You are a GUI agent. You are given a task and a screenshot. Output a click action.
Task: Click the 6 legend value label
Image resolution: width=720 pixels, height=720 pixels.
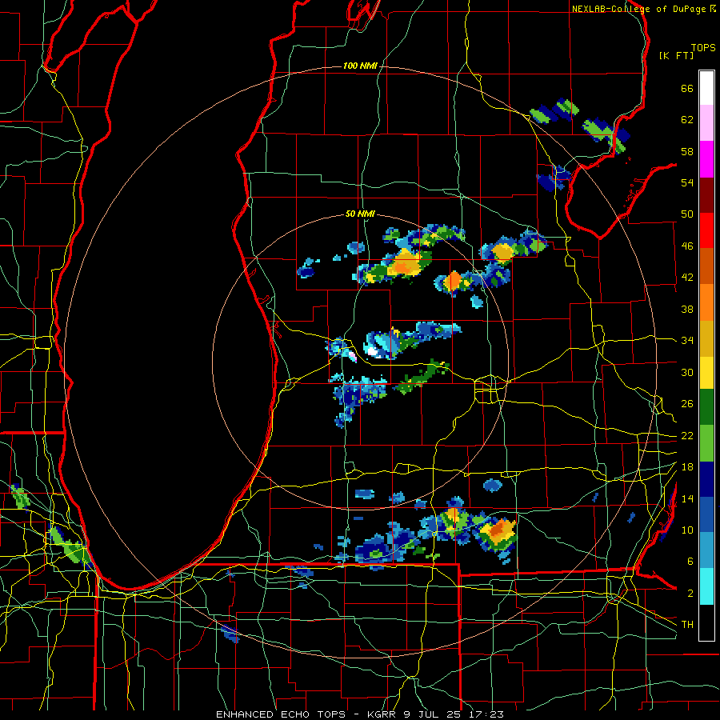[690, 562]
